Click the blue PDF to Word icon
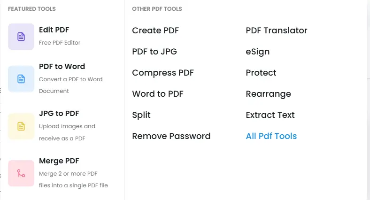The width and height of the screenshot is (370, 200). [21, 79]
